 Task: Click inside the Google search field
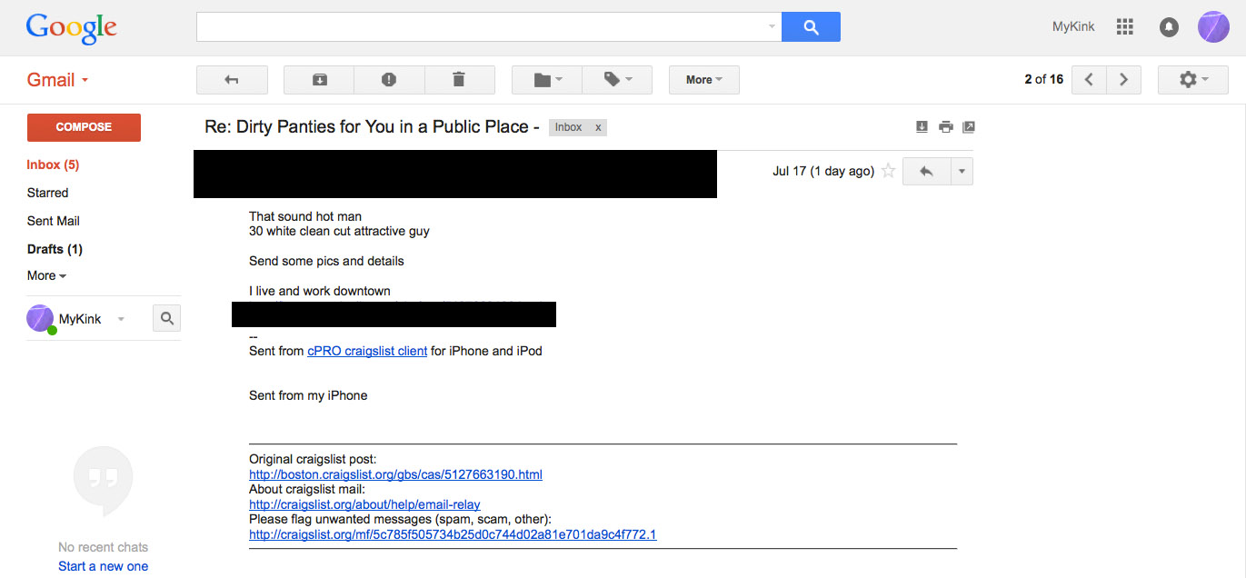[x=482, y=27]
